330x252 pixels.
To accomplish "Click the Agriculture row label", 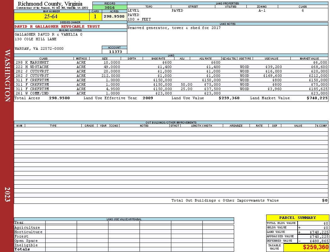I will tap(27, 227).
